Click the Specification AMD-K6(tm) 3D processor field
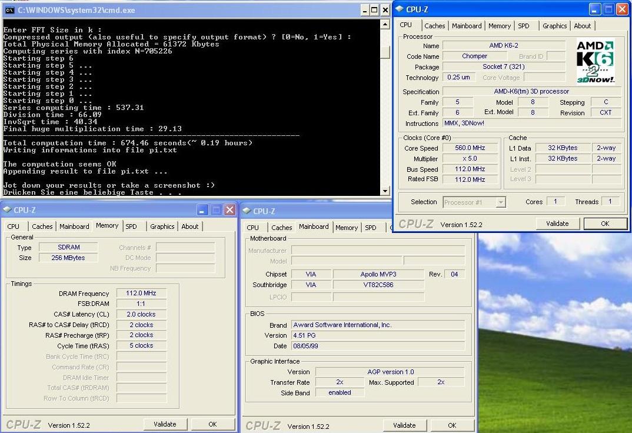This screenshot has height=433, width=632. click(x=532, y=91)
